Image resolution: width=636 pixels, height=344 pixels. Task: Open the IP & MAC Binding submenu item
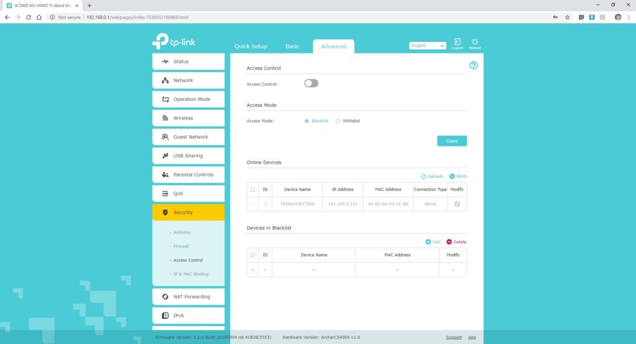(191, 274)
